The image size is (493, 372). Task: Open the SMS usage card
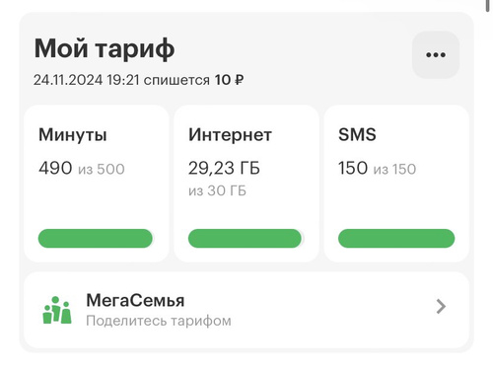(x=396, y=184)
